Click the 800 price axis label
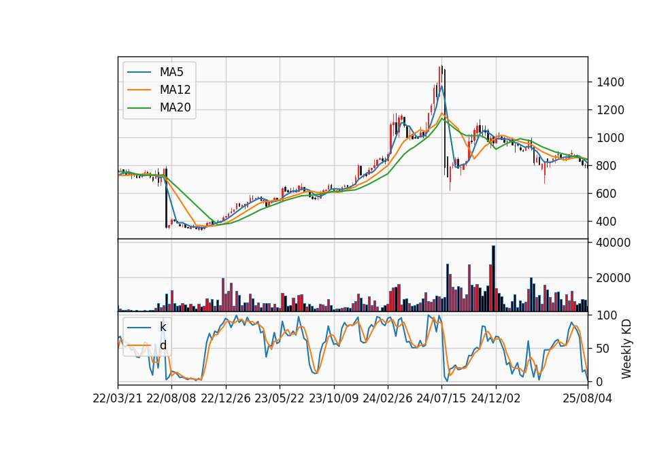This screenshot has width=653, height=469. (607, 166)
